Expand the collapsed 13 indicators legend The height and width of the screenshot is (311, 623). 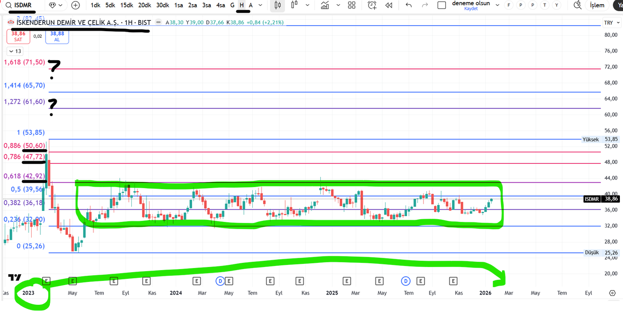(15, 51)
